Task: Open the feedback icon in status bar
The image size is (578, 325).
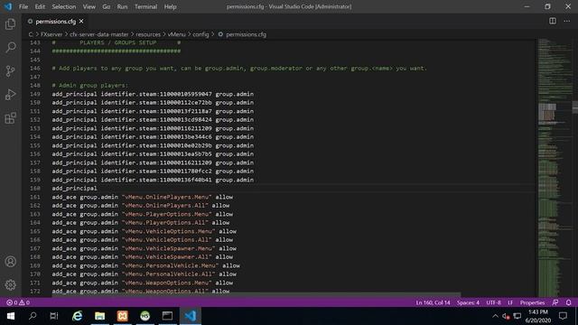Action: pos(555,302)
